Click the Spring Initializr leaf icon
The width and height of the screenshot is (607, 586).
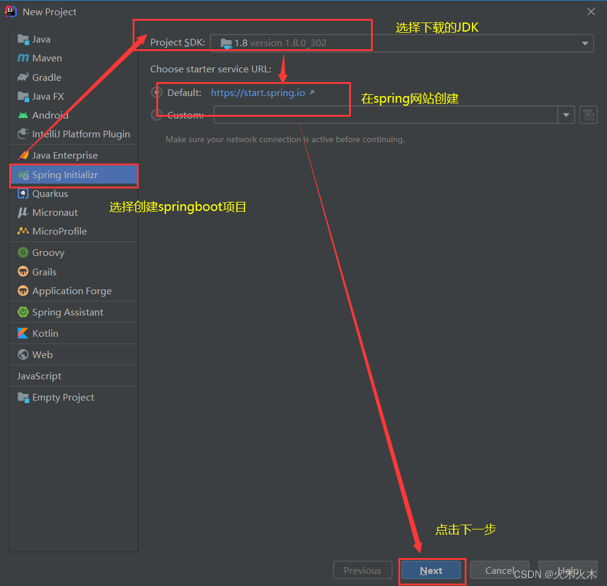tap(24, 175)
